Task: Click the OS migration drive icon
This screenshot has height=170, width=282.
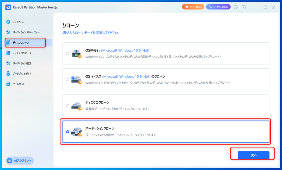Action: pyautogui.click(x=77, y=54)
